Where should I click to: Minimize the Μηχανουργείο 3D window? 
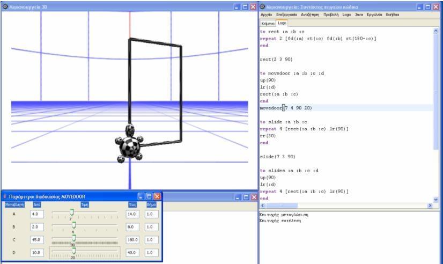(x=237, y=7)
